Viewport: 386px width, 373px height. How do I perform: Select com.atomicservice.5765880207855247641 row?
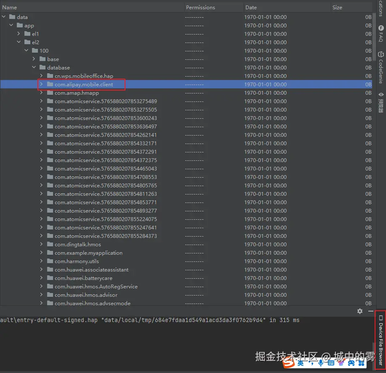[x=186, y=227]
